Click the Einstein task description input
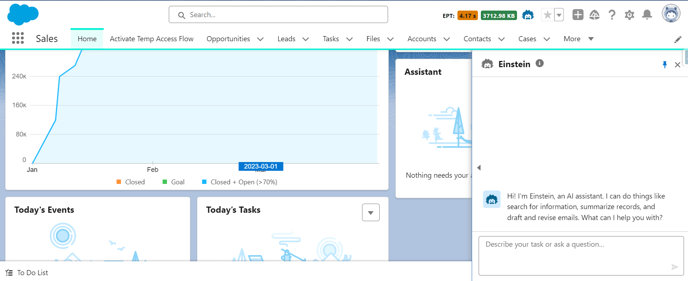Screen dimensions: 688x281 click(x=581, y=255)
